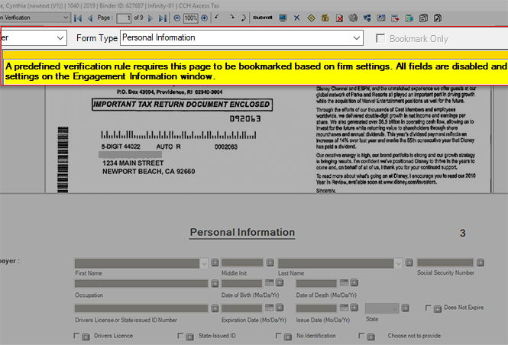Toggle the Bookmark Only checkbox
The height and width of the screenshot is (345, 508).
point(380,38)
